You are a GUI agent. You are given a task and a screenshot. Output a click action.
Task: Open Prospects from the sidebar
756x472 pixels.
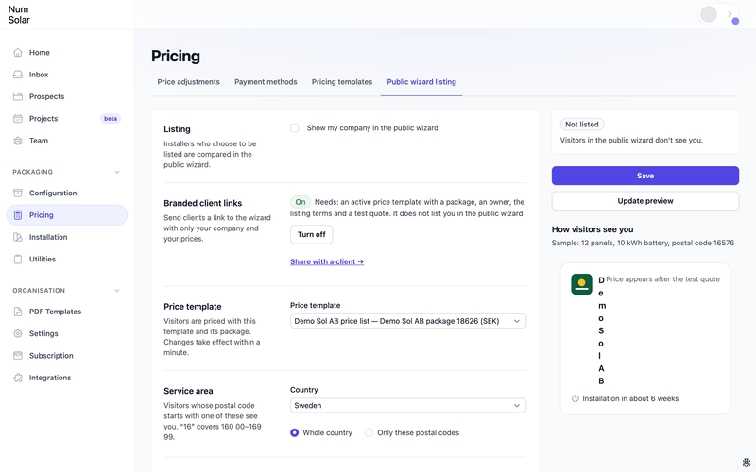(67, 97)
